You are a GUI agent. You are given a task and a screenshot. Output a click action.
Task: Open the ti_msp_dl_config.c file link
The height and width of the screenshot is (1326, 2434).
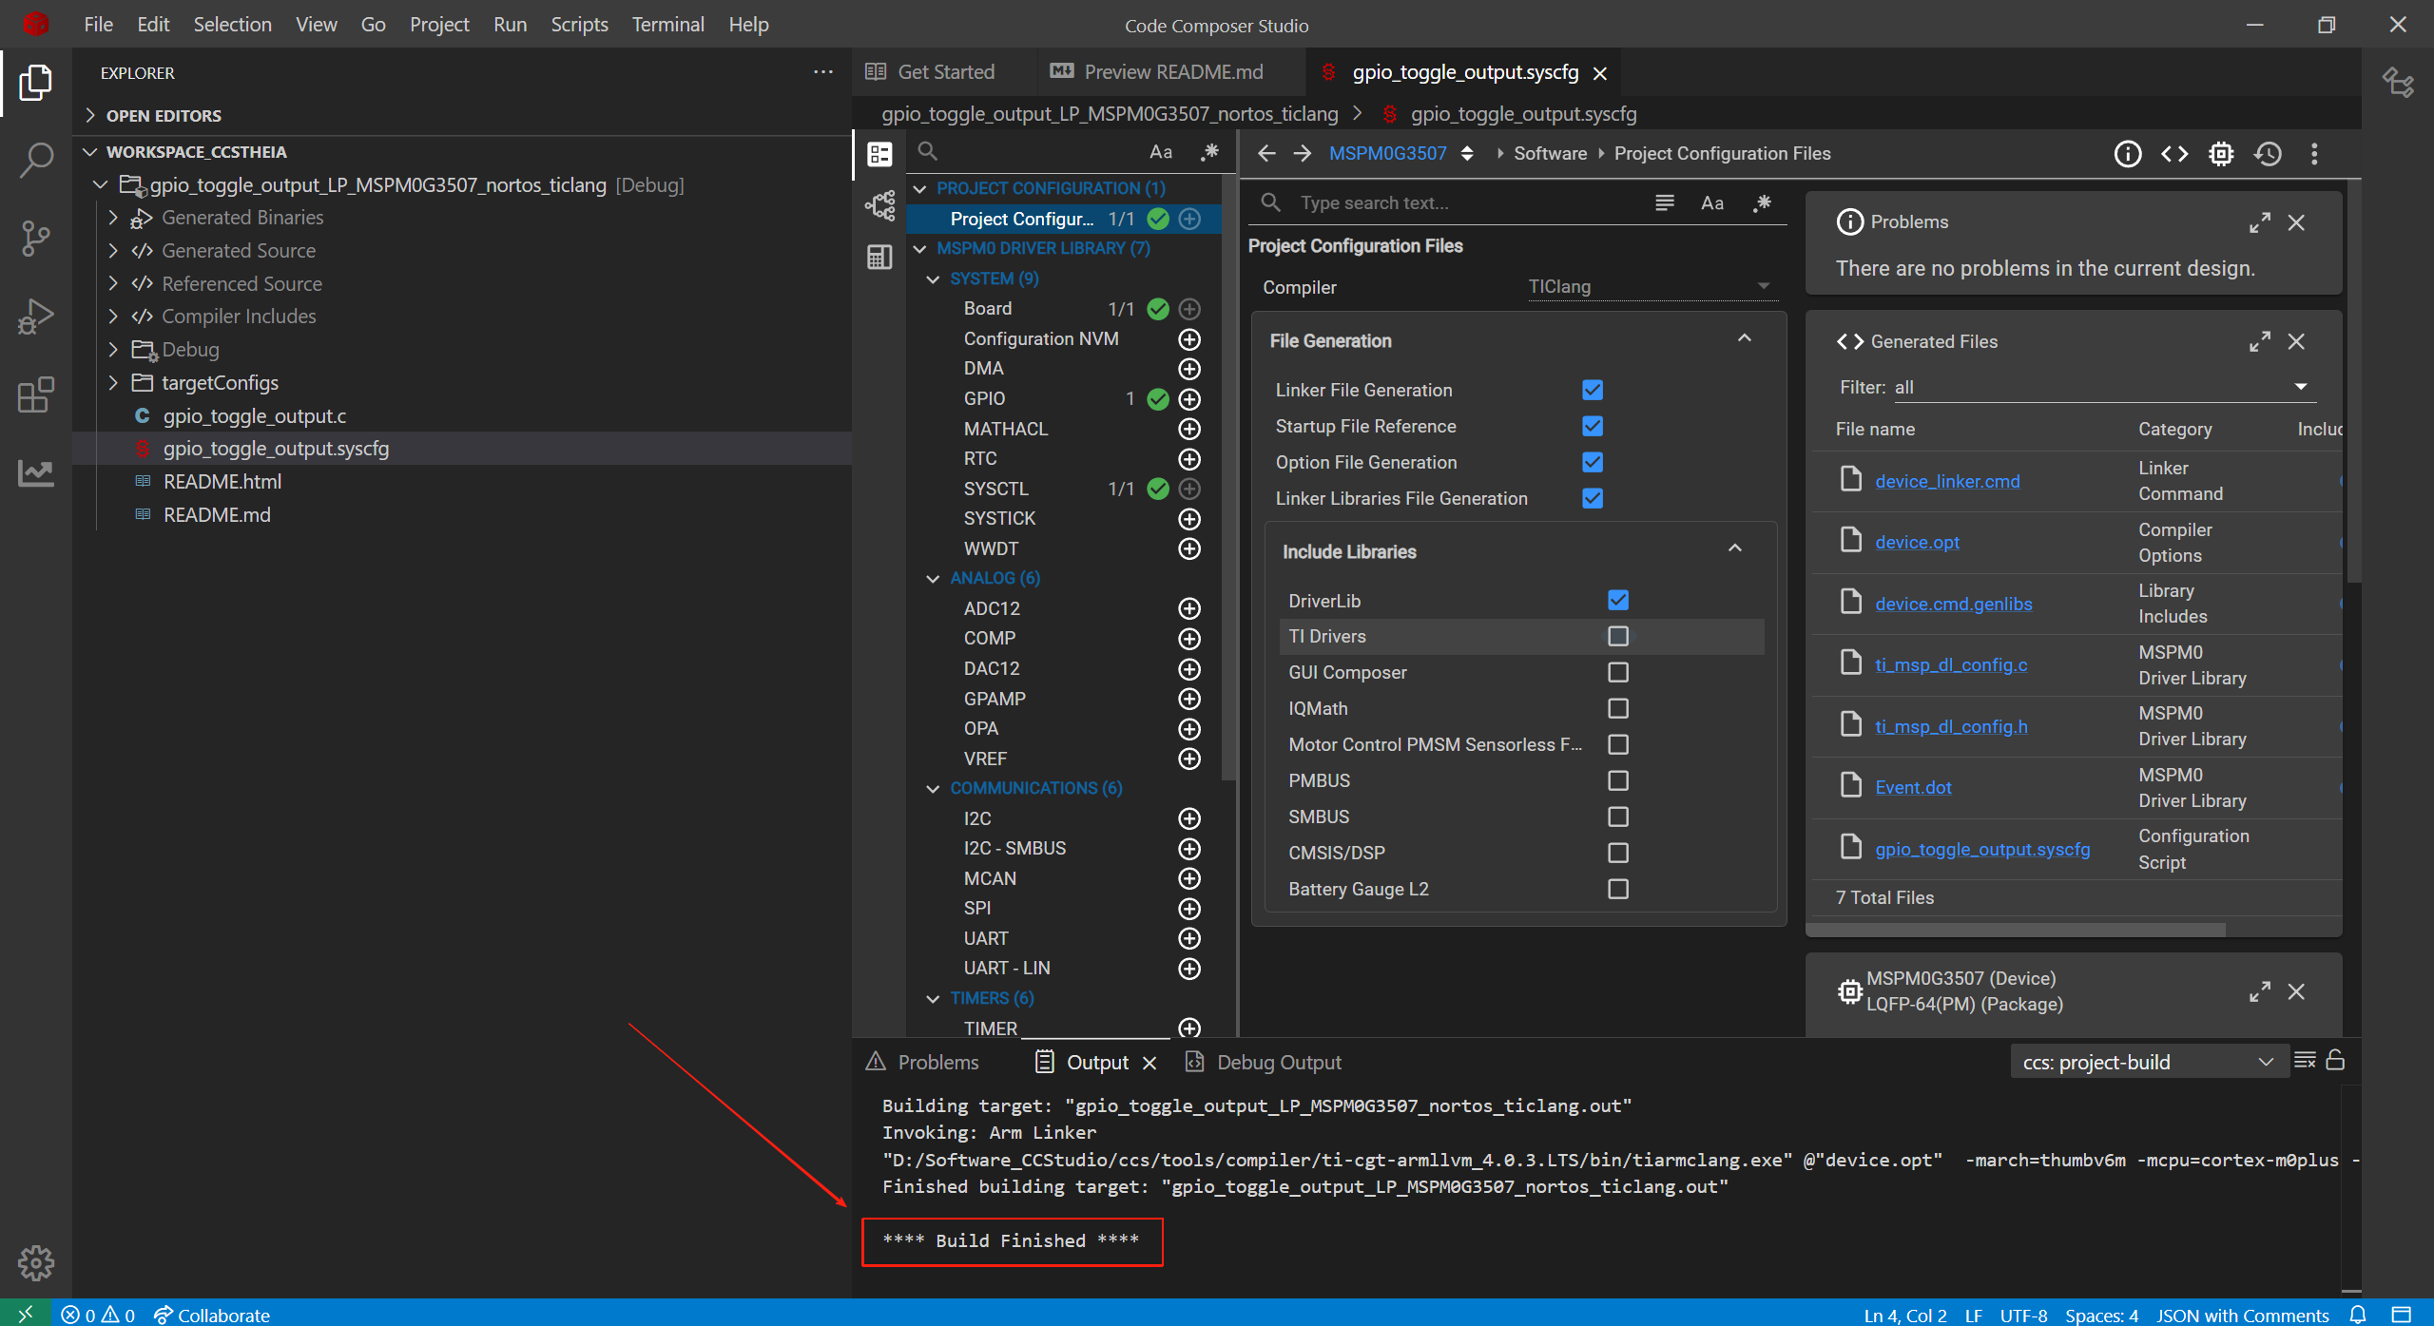point(1951,664)
